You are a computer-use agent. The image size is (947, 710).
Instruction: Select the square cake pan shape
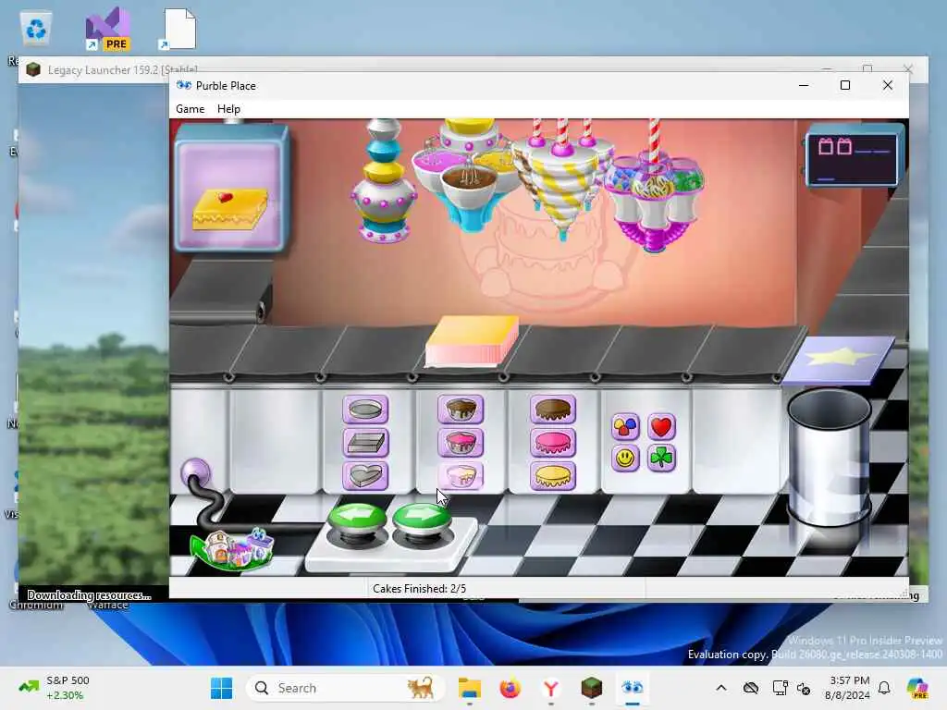click(365, 443)
